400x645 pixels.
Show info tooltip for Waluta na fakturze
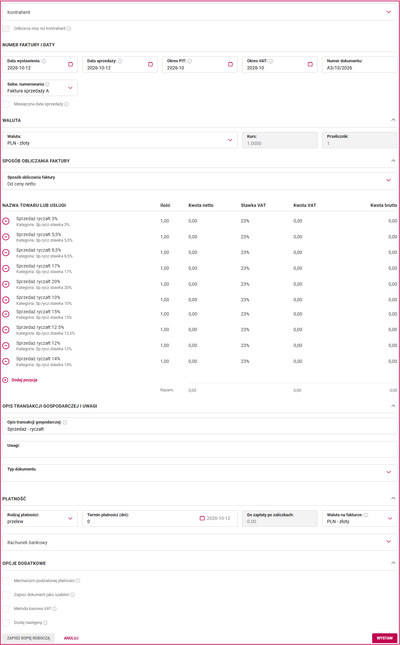(x=366, y=515)
